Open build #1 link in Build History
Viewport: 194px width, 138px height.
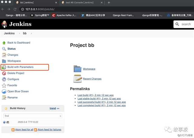[x=8, y=122]
